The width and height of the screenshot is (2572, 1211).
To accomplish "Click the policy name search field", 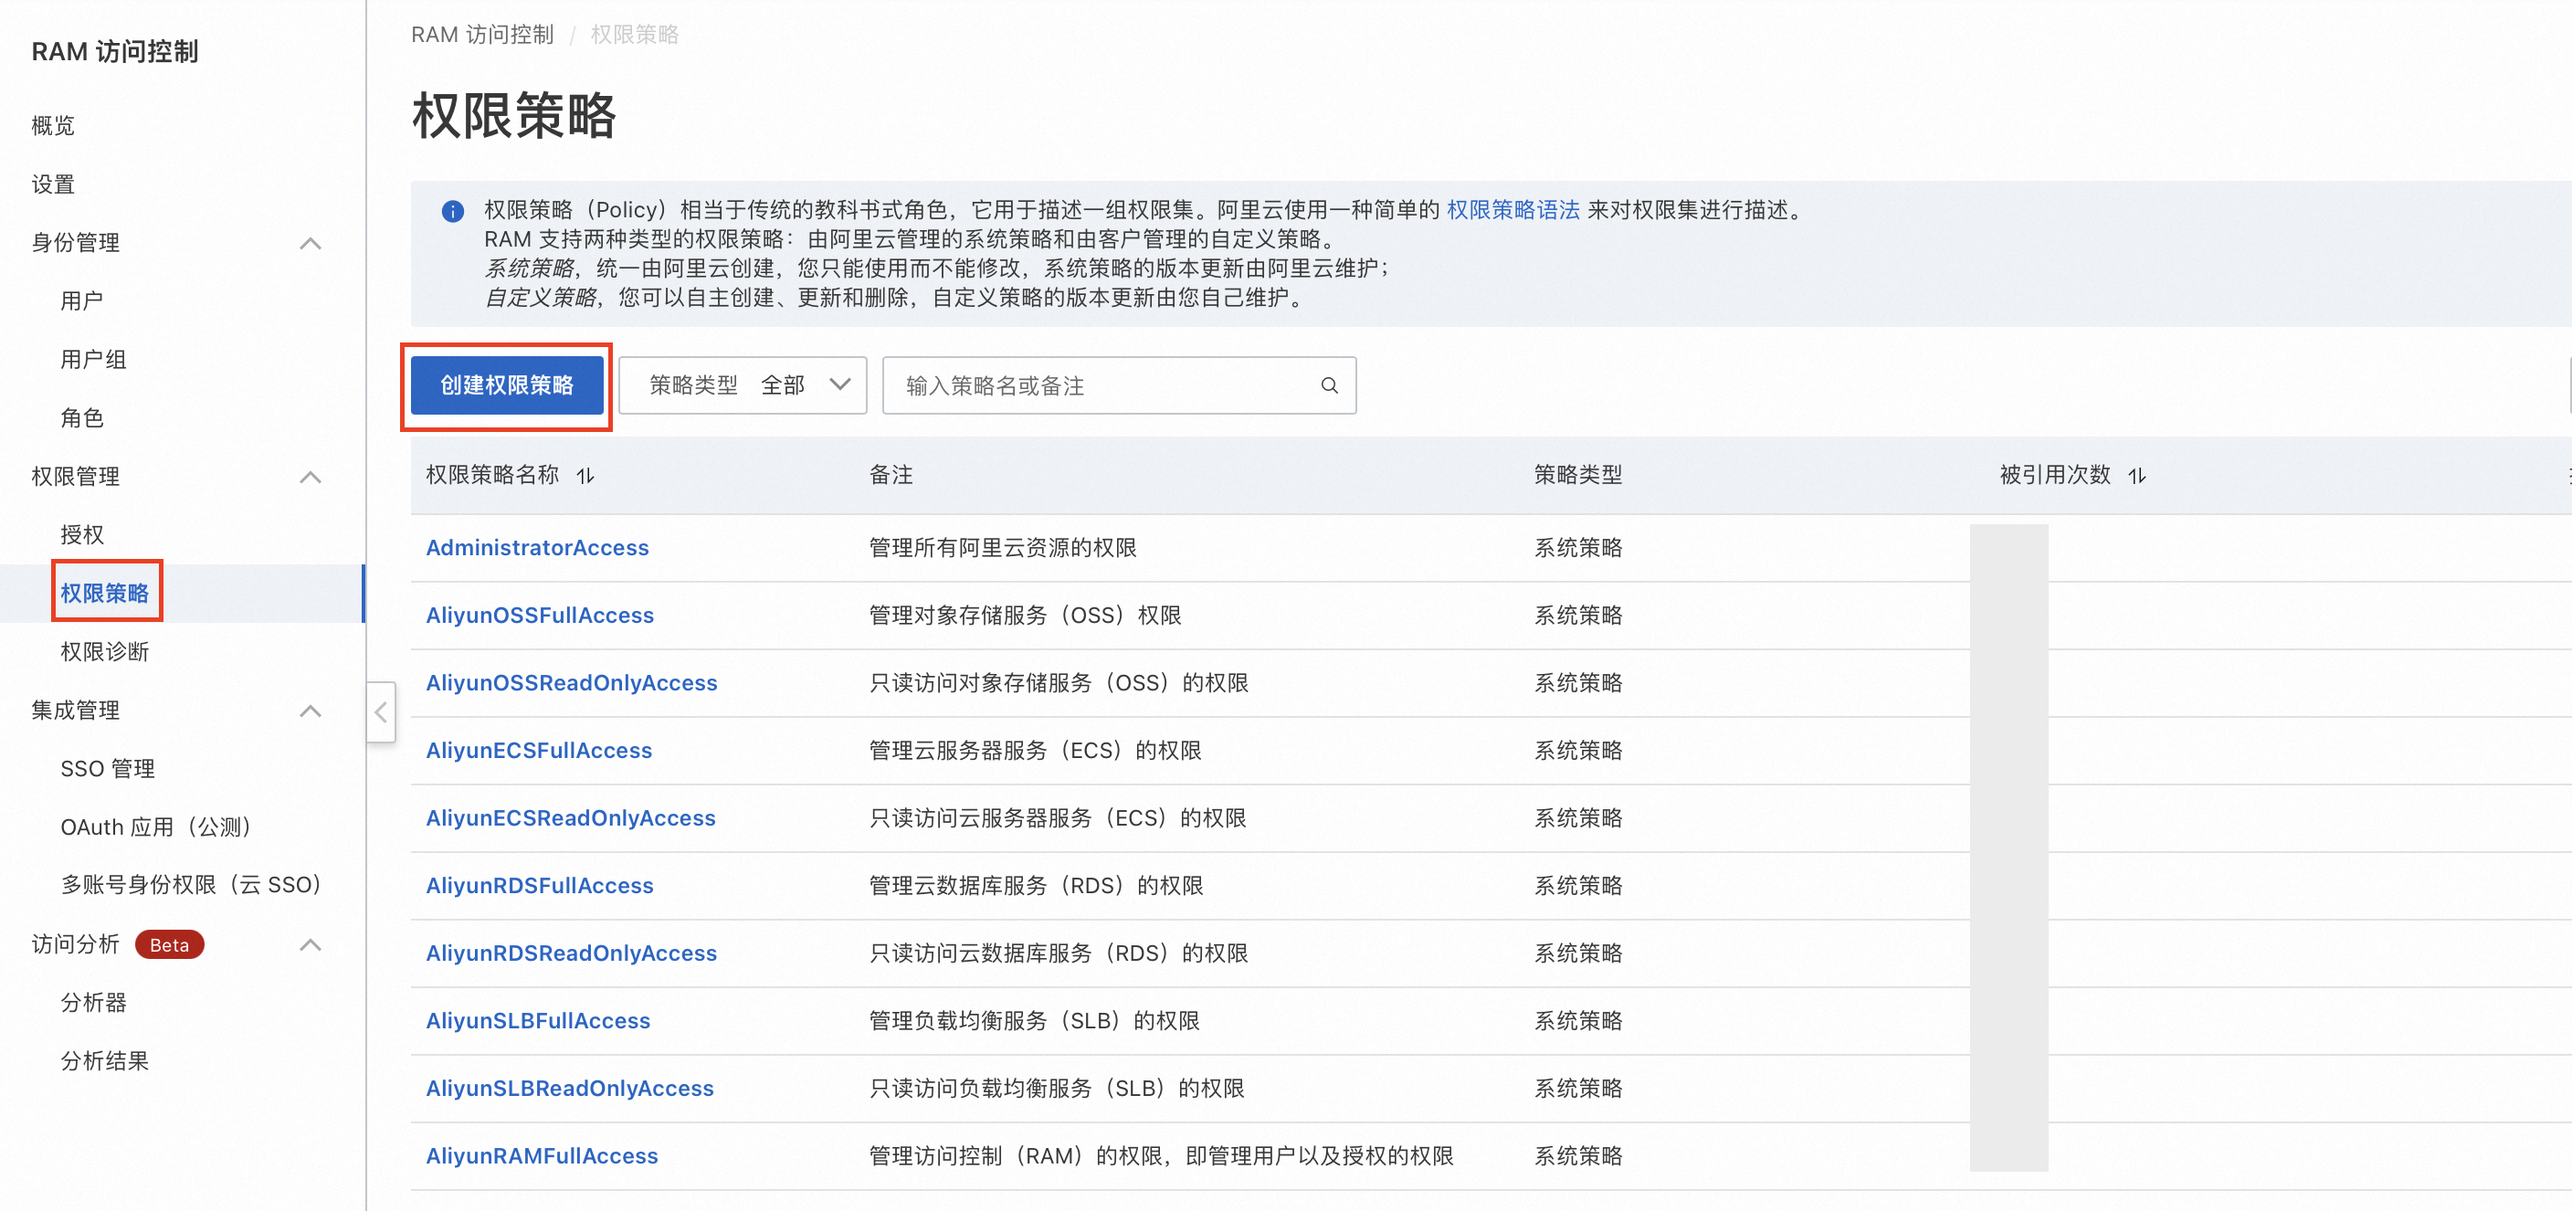I will pos(1118,385).
